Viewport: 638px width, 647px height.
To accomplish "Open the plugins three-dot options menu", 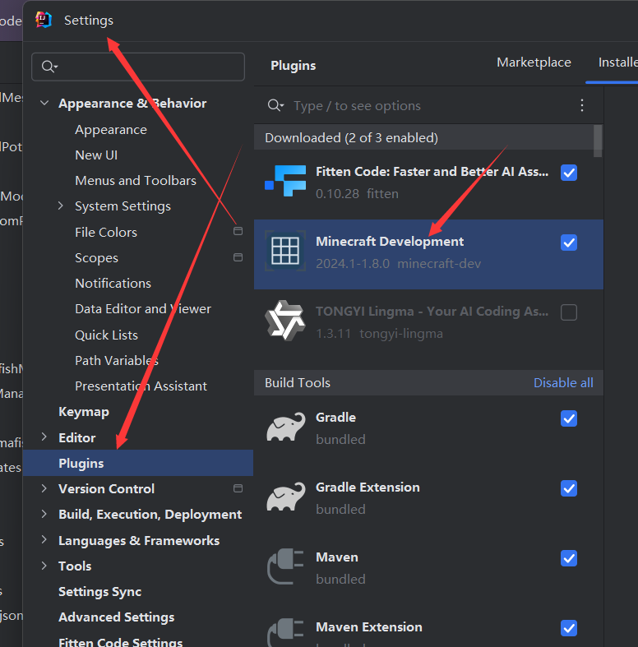I will tap(582, 105).
